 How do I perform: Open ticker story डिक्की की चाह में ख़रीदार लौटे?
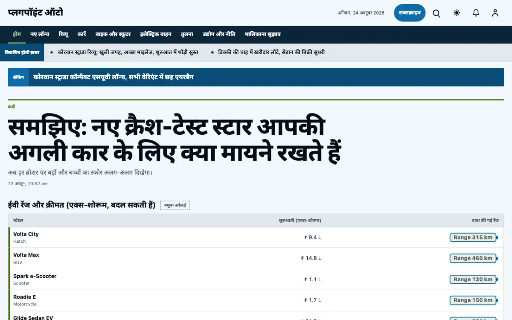click(271, 52)
